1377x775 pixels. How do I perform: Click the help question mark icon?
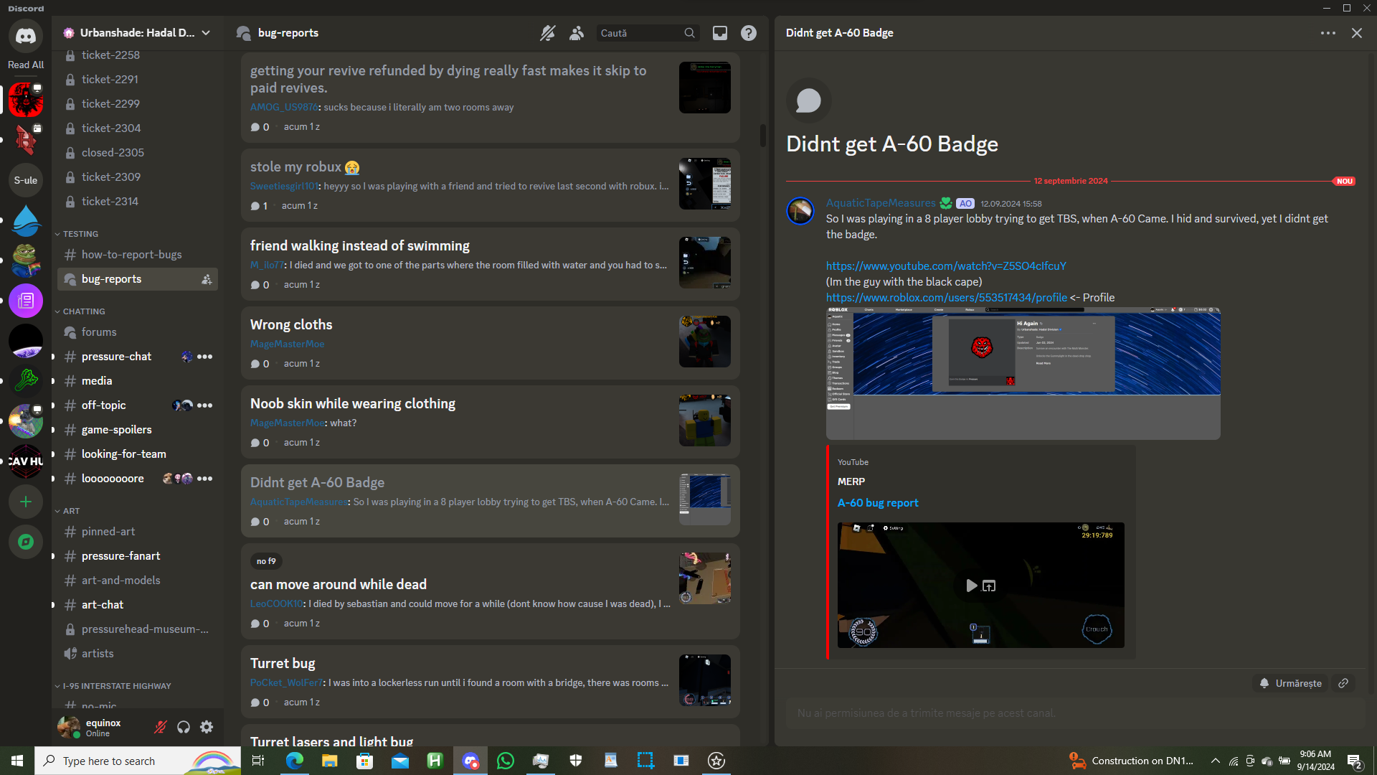pyautogui.click(x=748, y=33)
